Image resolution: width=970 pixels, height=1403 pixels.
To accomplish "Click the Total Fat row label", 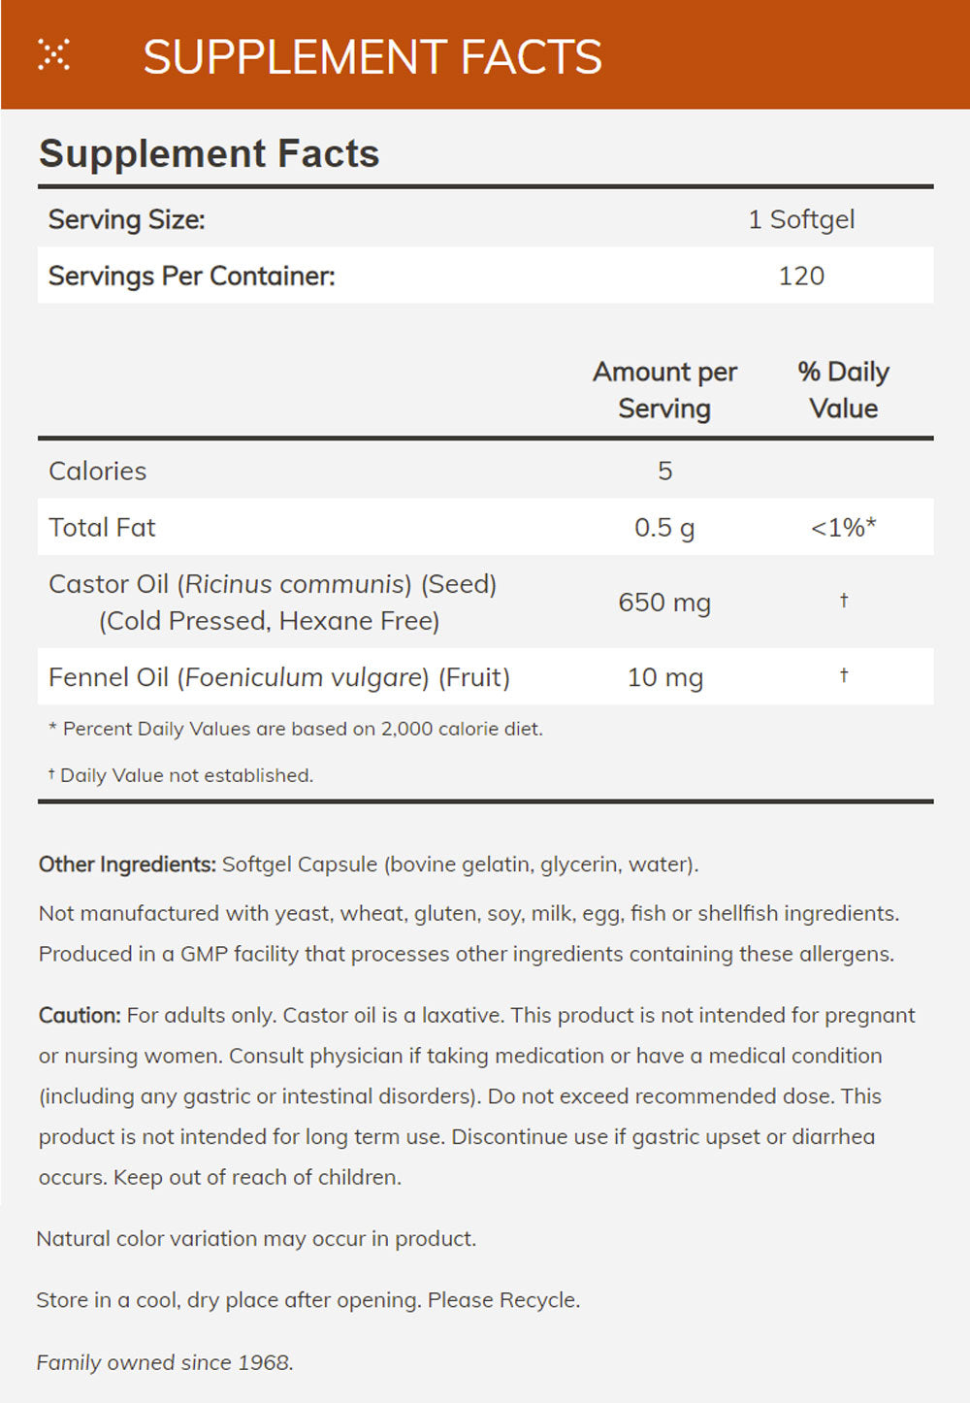I will [x=102, y=527].
